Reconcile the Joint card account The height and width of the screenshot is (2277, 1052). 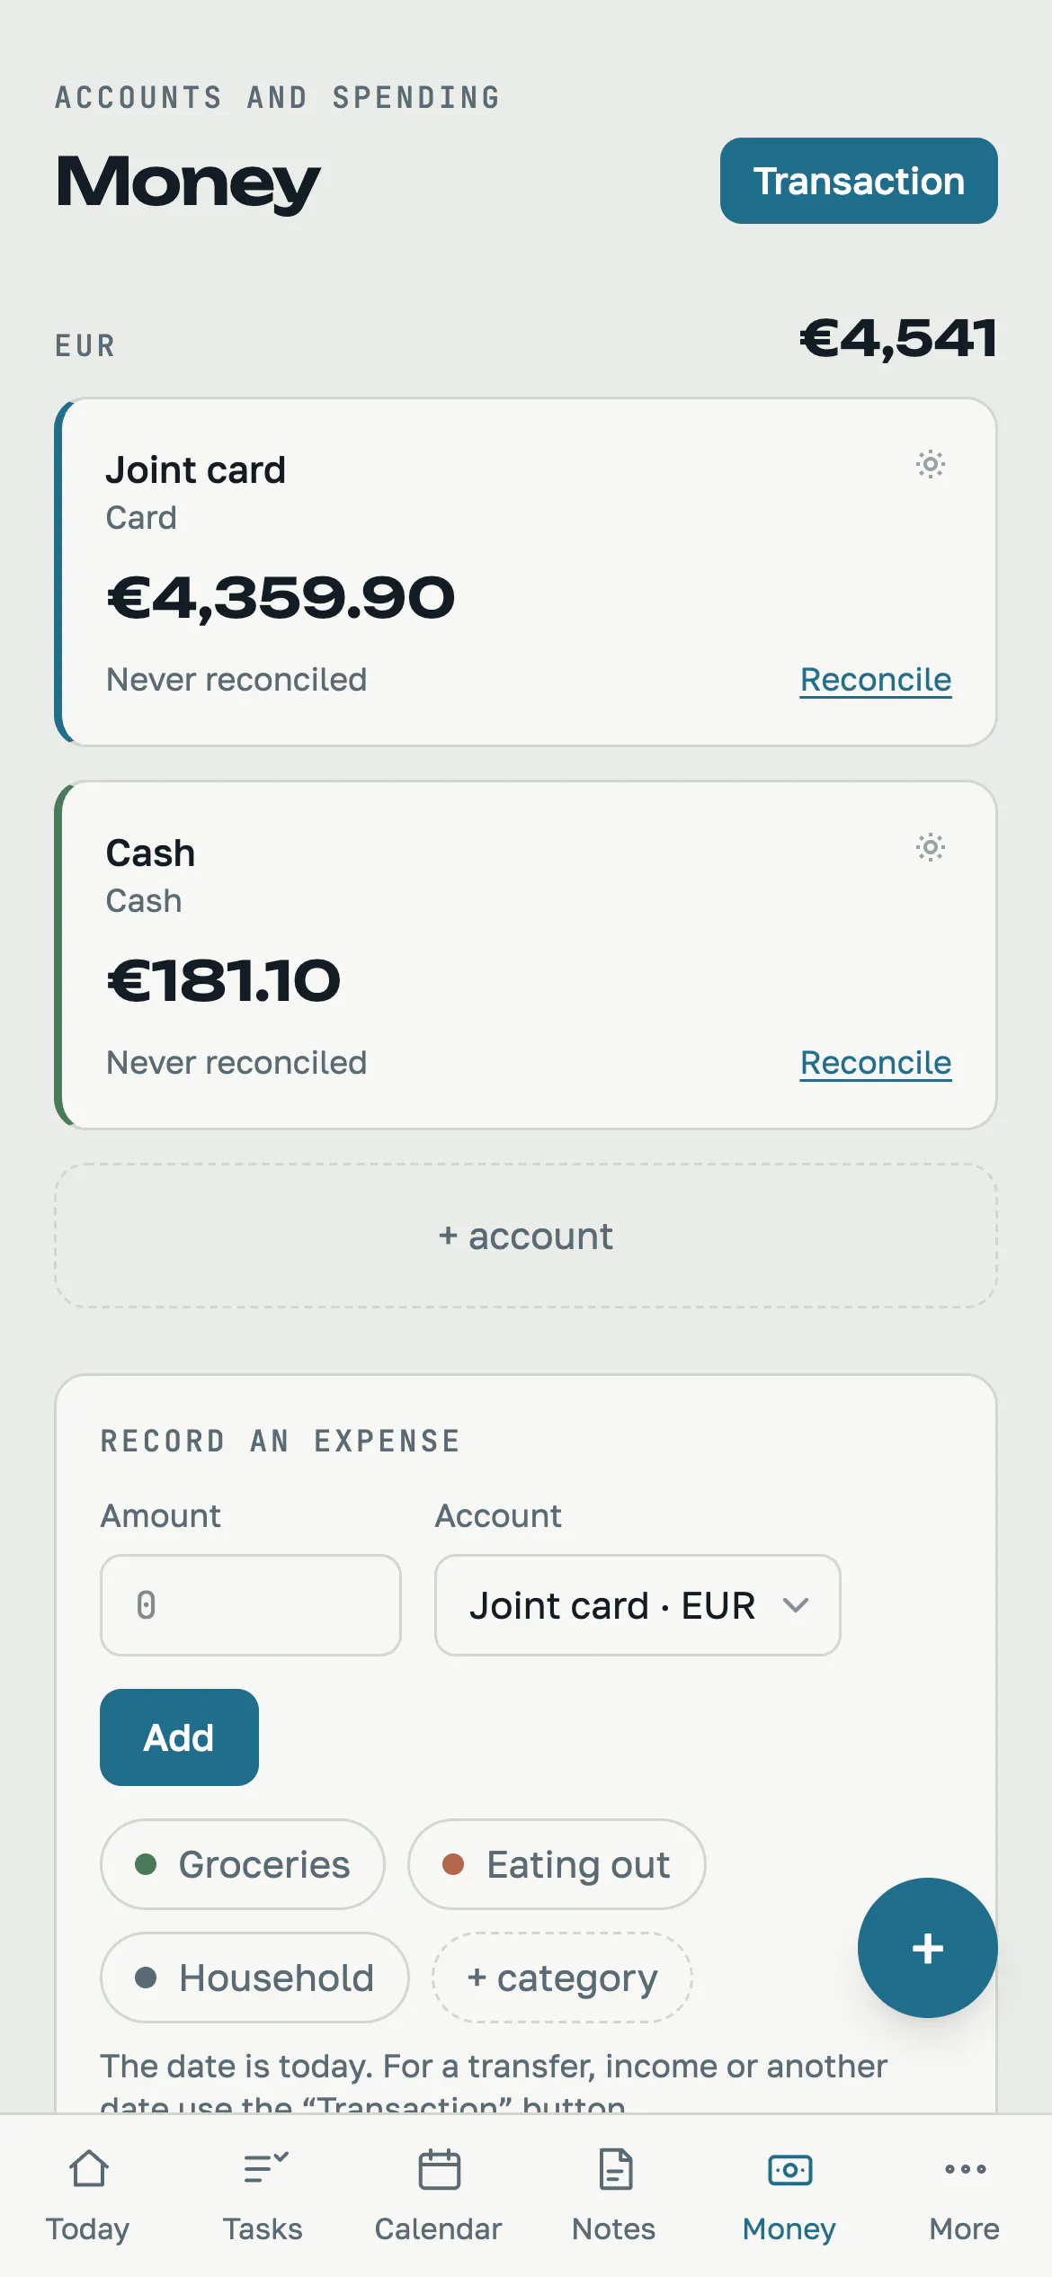[x=876, y=680]
